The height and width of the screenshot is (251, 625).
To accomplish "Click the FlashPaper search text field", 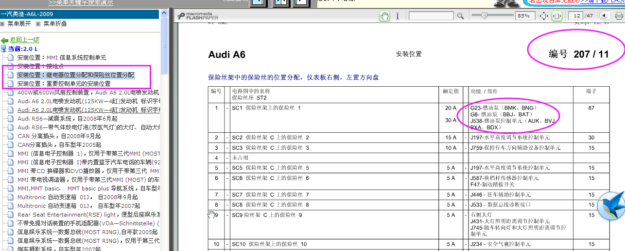I will point(431,16).
